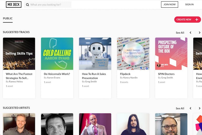Advance Suggested Tracks with right chevron

point(199,33)
